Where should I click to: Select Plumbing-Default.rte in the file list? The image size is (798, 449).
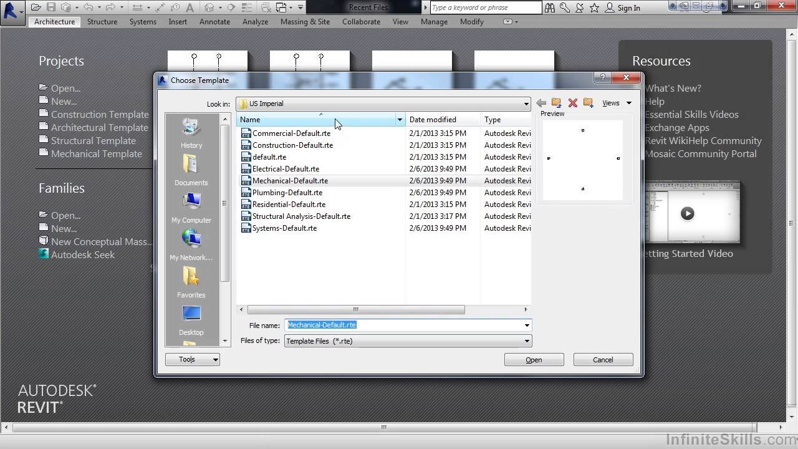(x=287, y=193)
